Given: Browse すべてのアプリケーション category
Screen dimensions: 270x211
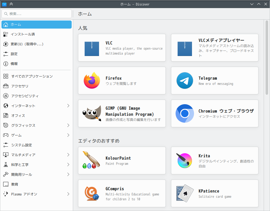Looking at the screenshot, I should (x=37, y=76).
